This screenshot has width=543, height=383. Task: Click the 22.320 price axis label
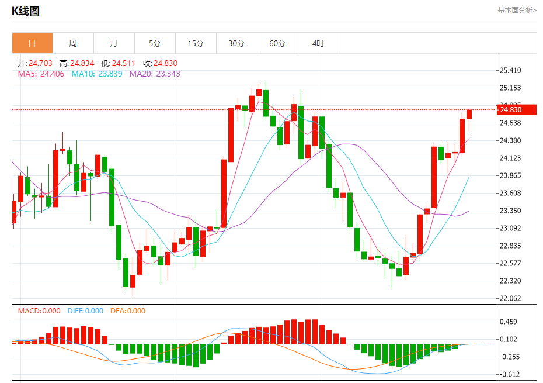click(510, 281)
